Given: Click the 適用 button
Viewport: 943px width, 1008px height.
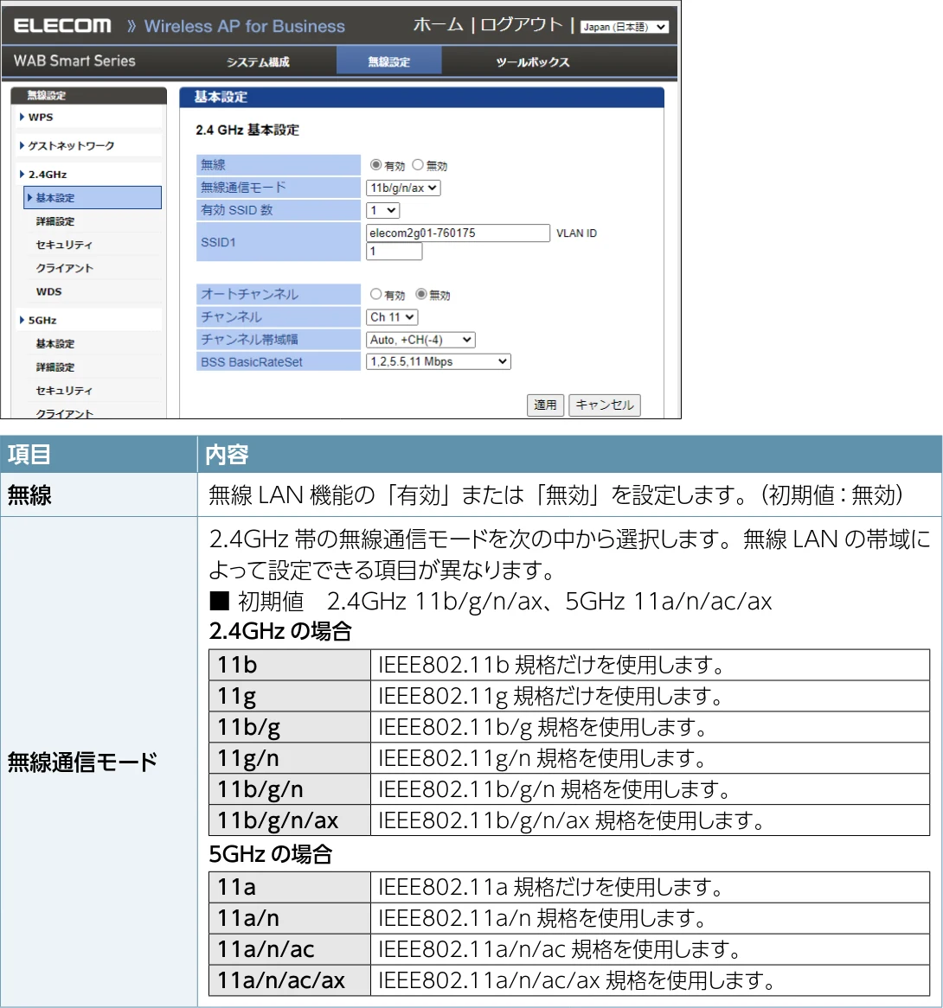Looking at the screenshot, I should (546, 405).
